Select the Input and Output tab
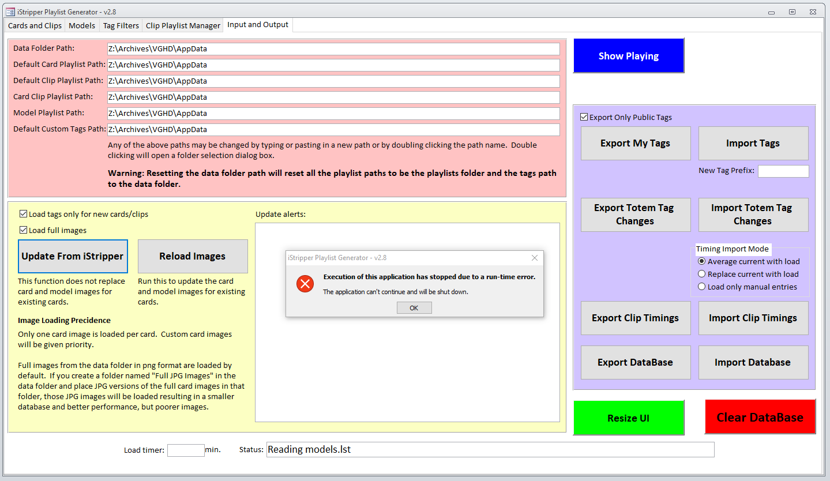This screenshot has width=830, height=481. 258,25
